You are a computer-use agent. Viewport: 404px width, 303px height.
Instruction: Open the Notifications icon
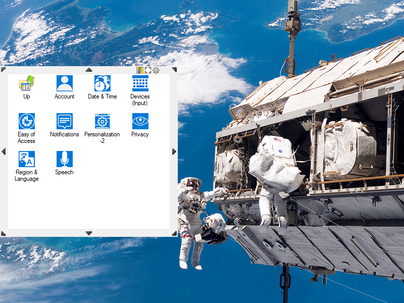point(64,121)
